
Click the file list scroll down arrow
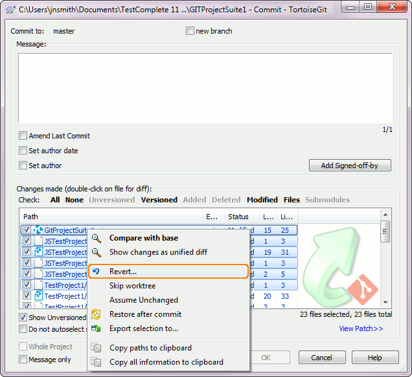(x=385, y=302)
